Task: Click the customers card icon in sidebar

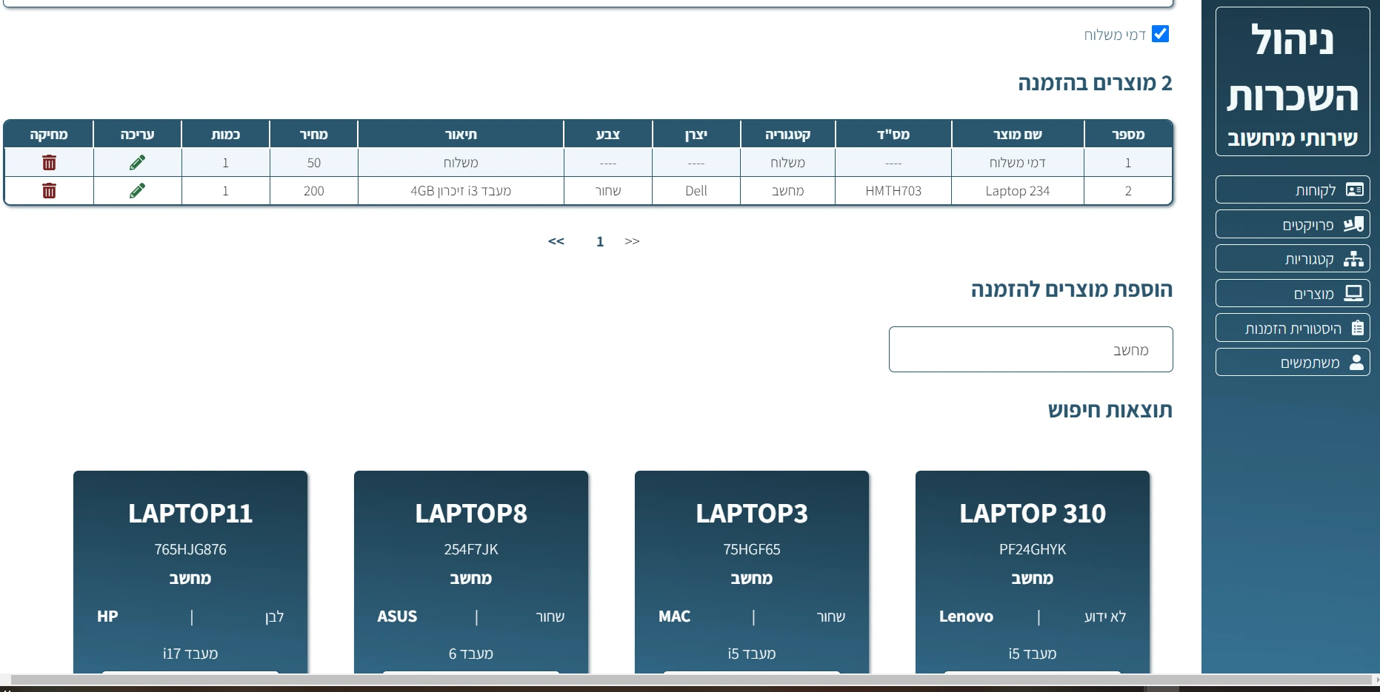Action: [x=1354, y=190]
